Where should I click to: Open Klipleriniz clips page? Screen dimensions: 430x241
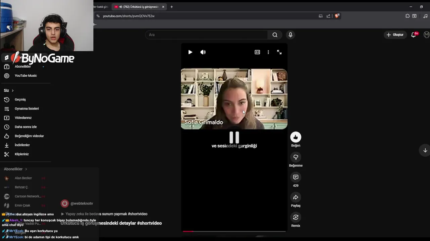21,154
